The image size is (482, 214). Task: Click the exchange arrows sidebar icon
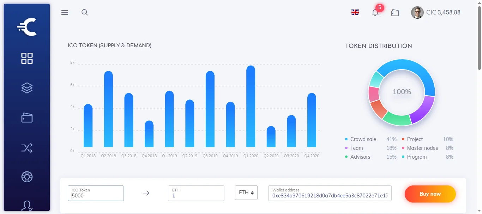click(x=26, y=148)
